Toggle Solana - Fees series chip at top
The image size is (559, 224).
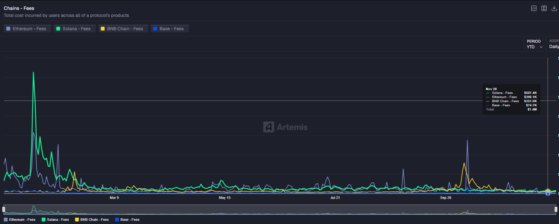(x=75, y=29)
